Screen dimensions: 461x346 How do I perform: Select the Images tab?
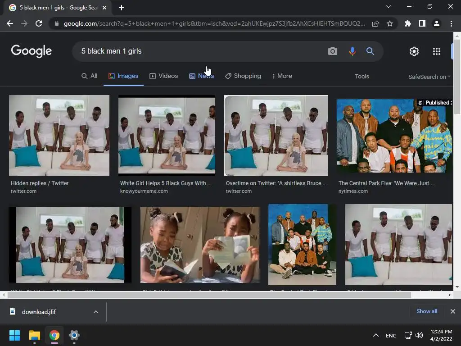point(123,76)
